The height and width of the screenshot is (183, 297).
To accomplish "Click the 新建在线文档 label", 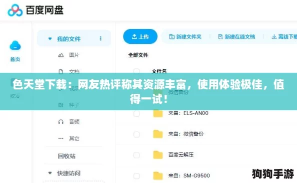I will [x=240, y=36].
